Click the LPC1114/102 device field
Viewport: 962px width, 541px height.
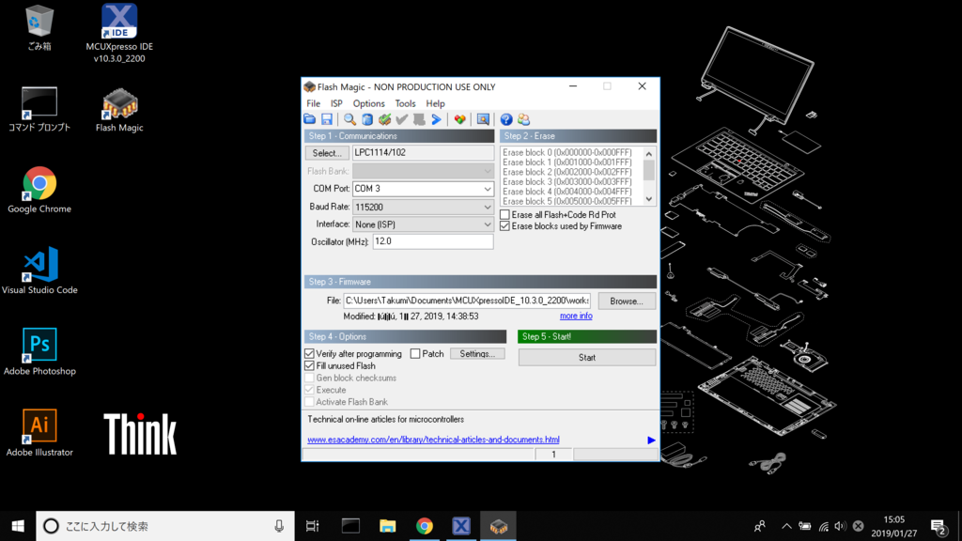[423, 153]
